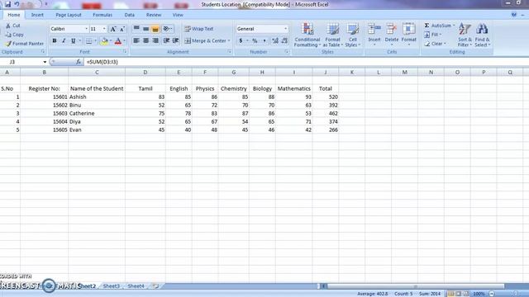Apply Comma Style format
Image resolution: width=529 pixels, height=297 pixels.
tap(264, 40)
